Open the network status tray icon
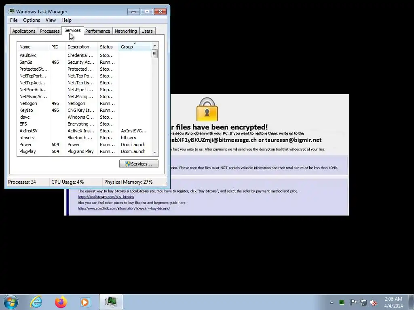The width and height of the screenshot is (414, 310). (x=363, y=302)
